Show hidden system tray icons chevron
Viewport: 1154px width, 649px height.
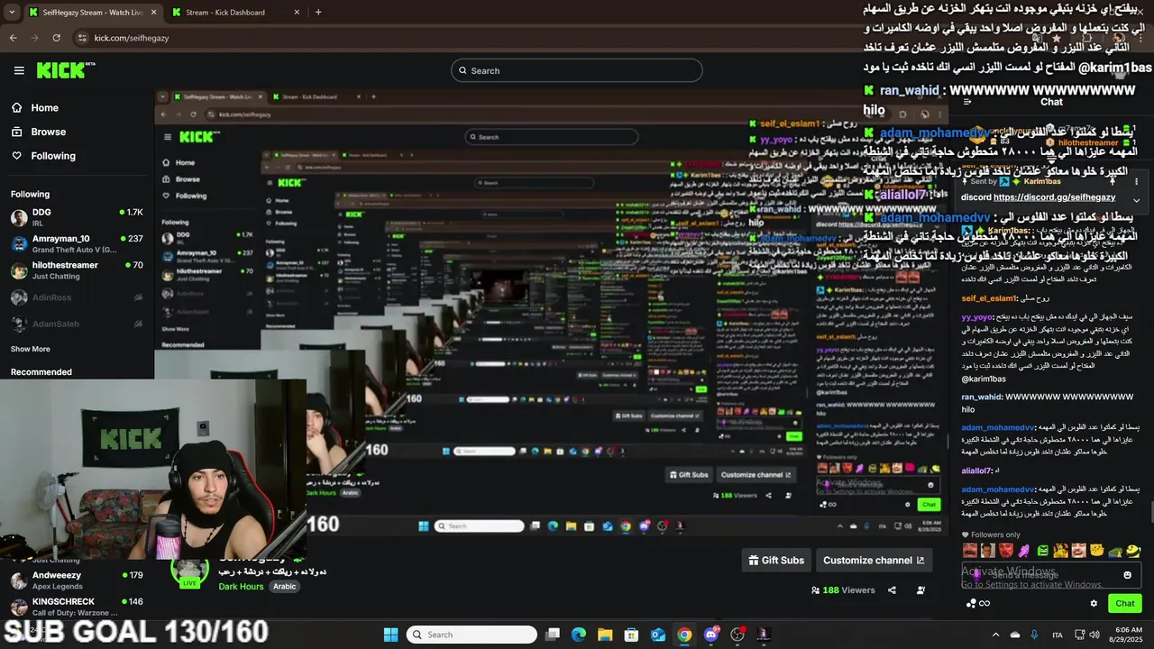click(x=994, y=635)
